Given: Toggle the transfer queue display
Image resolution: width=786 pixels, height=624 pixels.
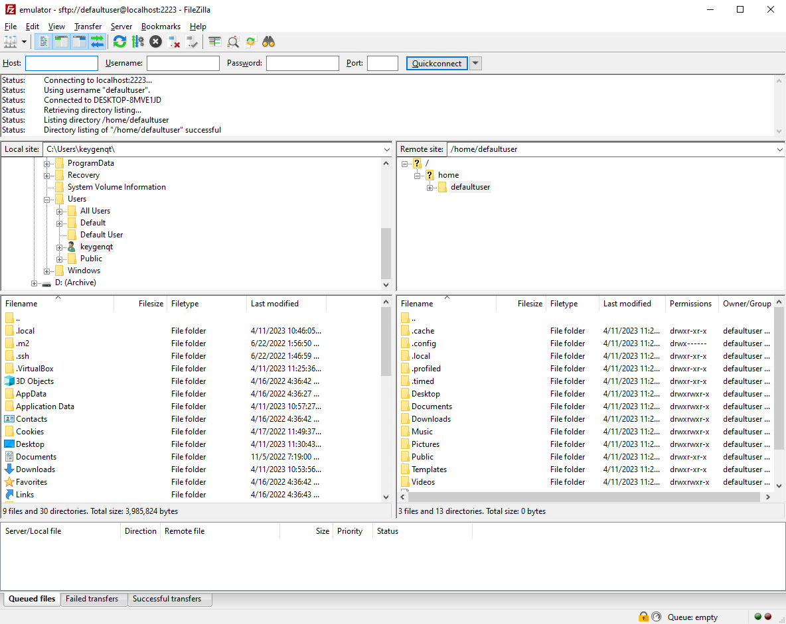Looking at the screenshot, I should point(98,42).
